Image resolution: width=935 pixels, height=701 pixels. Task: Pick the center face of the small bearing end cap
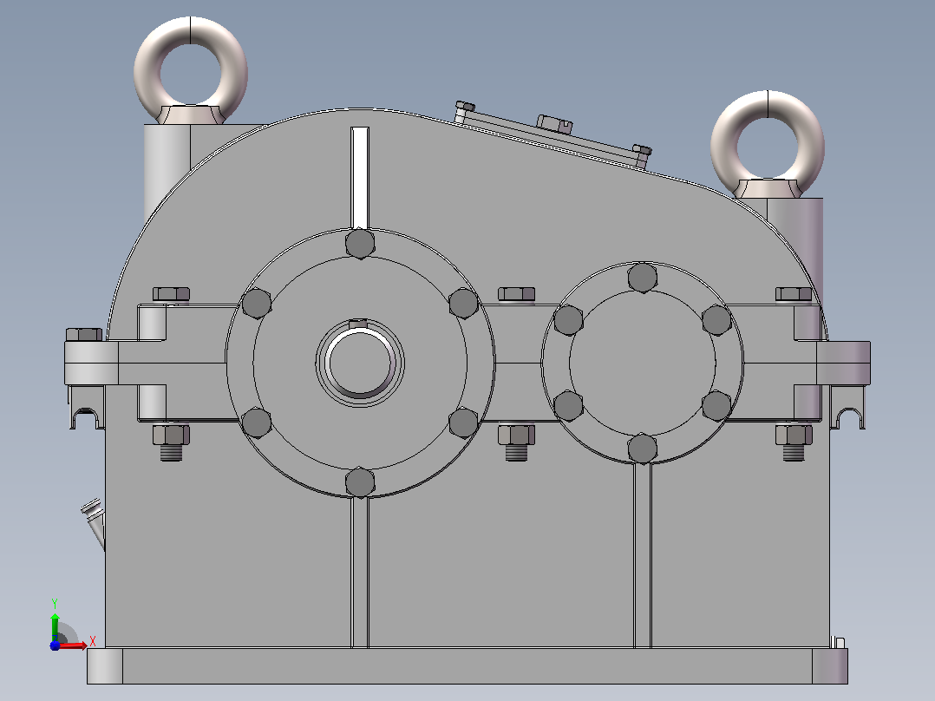[x=642, y=363]
